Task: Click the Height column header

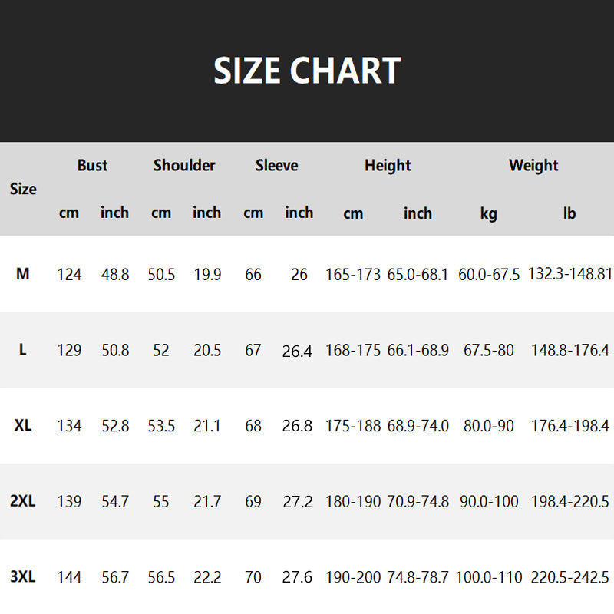Action: coord(388,165)
